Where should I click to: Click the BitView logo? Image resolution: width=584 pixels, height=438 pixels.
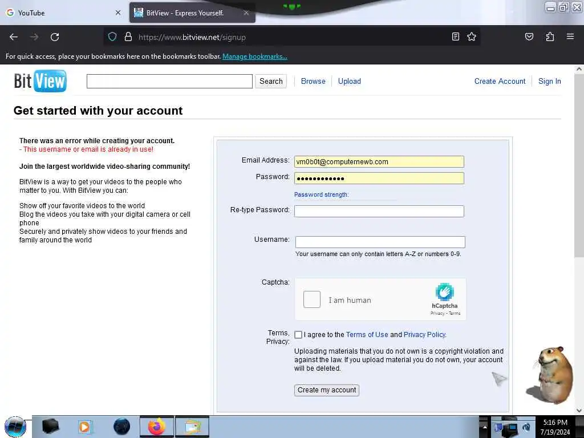(40, 81)
